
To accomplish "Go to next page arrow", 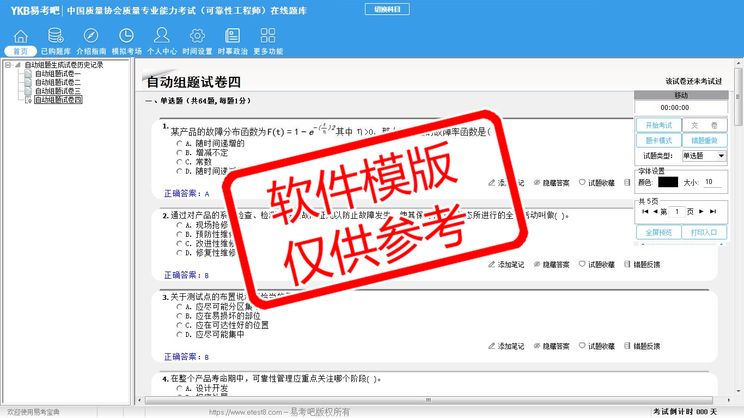I will (702, 212).
